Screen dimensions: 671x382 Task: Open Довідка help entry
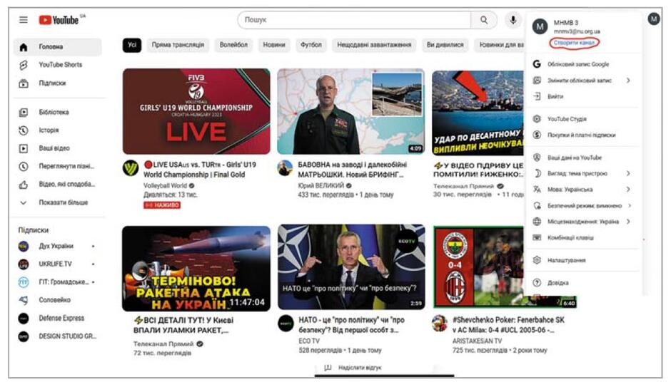tap(582, 282)
